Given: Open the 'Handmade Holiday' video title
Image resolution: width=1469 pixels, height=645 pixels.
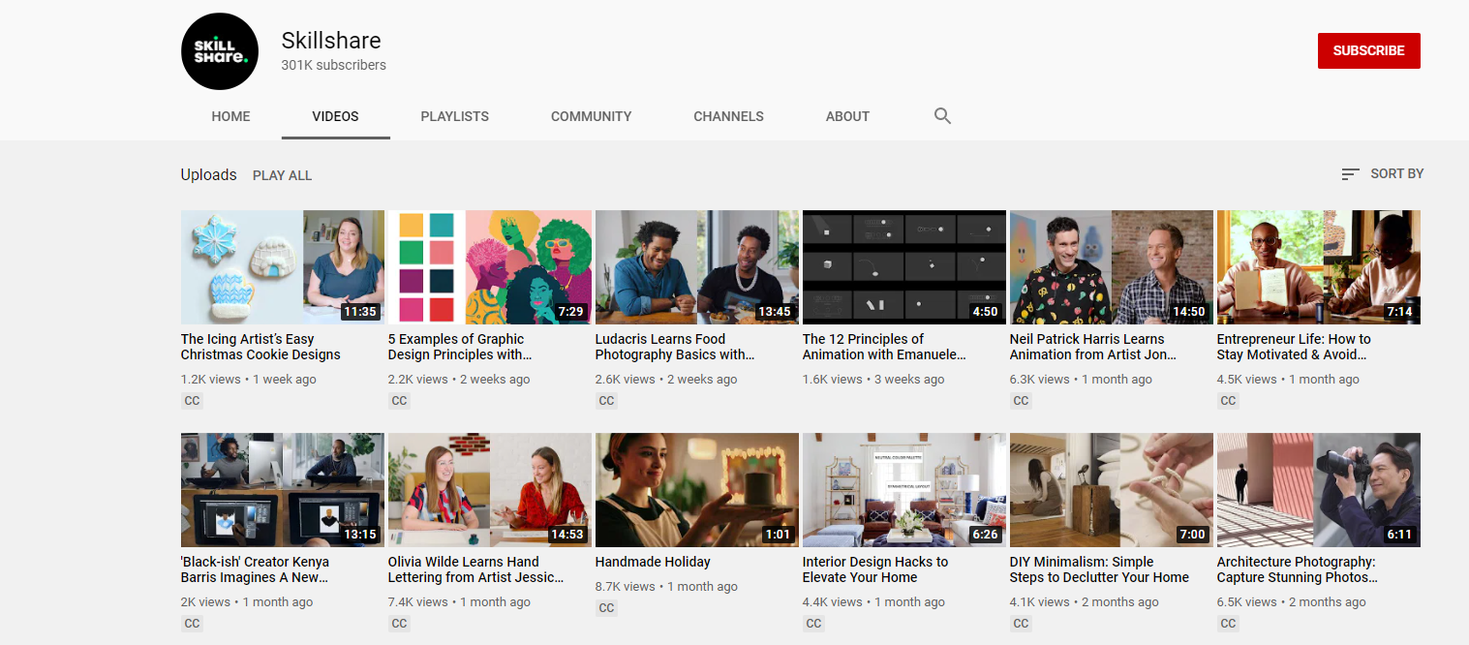Looking at the screenshot, I should coord(653,562).
